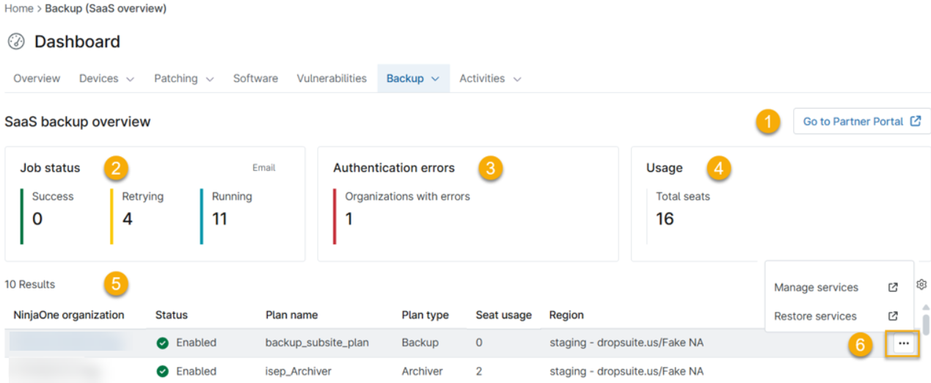Image resolution: width=931 pixels, height=383 pixels.
Task: Click external link icon next to Restore services
Action: (893, 316)
